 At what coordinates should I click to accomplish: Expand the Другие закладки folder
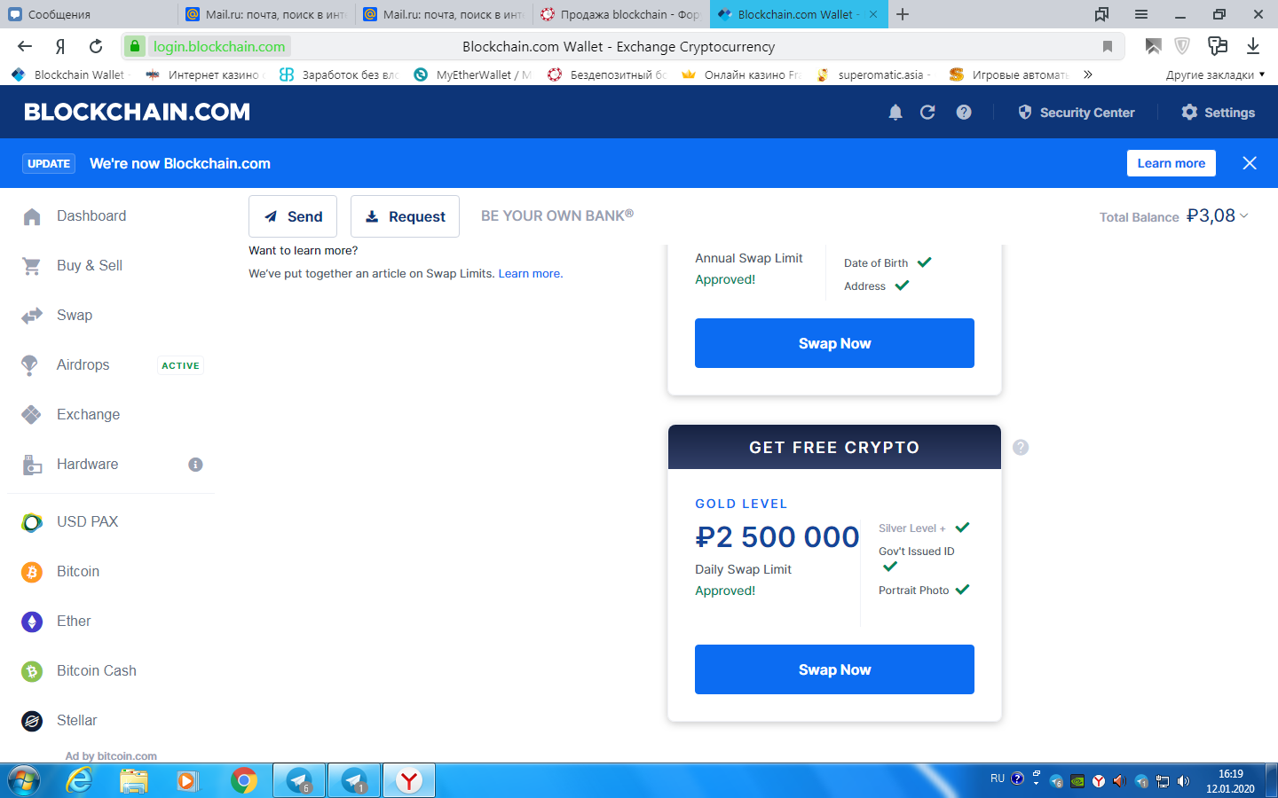click(1215, 74)
